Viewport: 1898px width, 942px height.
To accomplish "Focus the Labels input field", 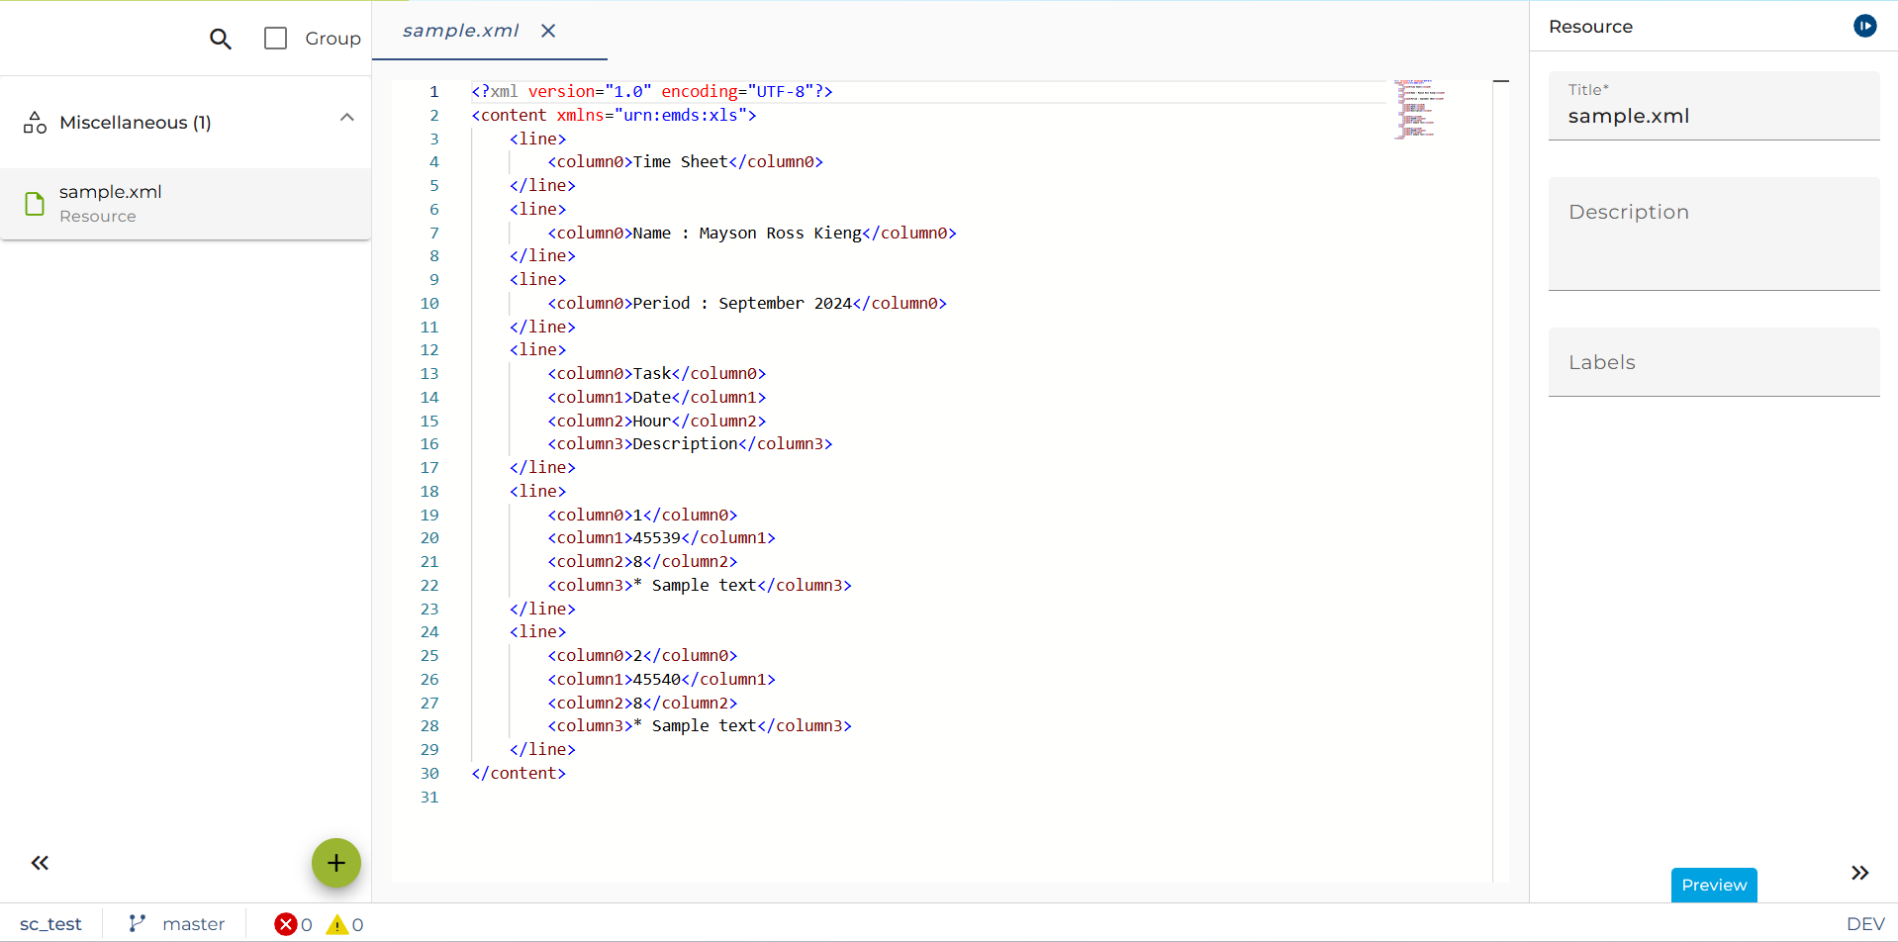I will pos(1714,362).
